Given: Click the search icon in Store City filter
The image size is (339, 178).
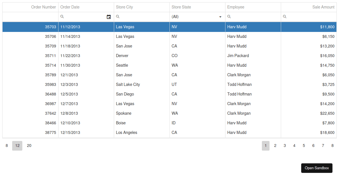Looking at the screenshot, I should [118, 17].
